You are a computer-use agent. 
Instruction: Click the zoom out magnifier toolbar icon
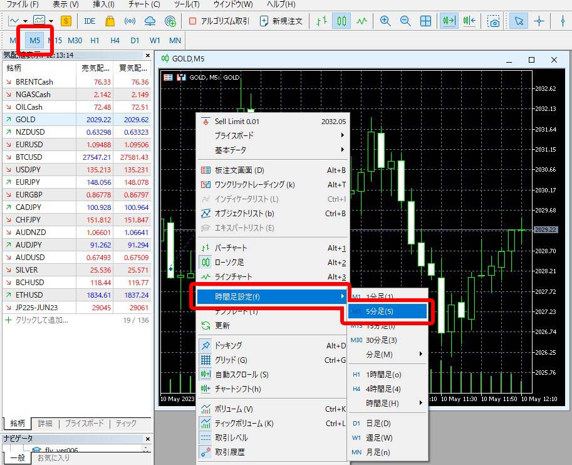405,21
